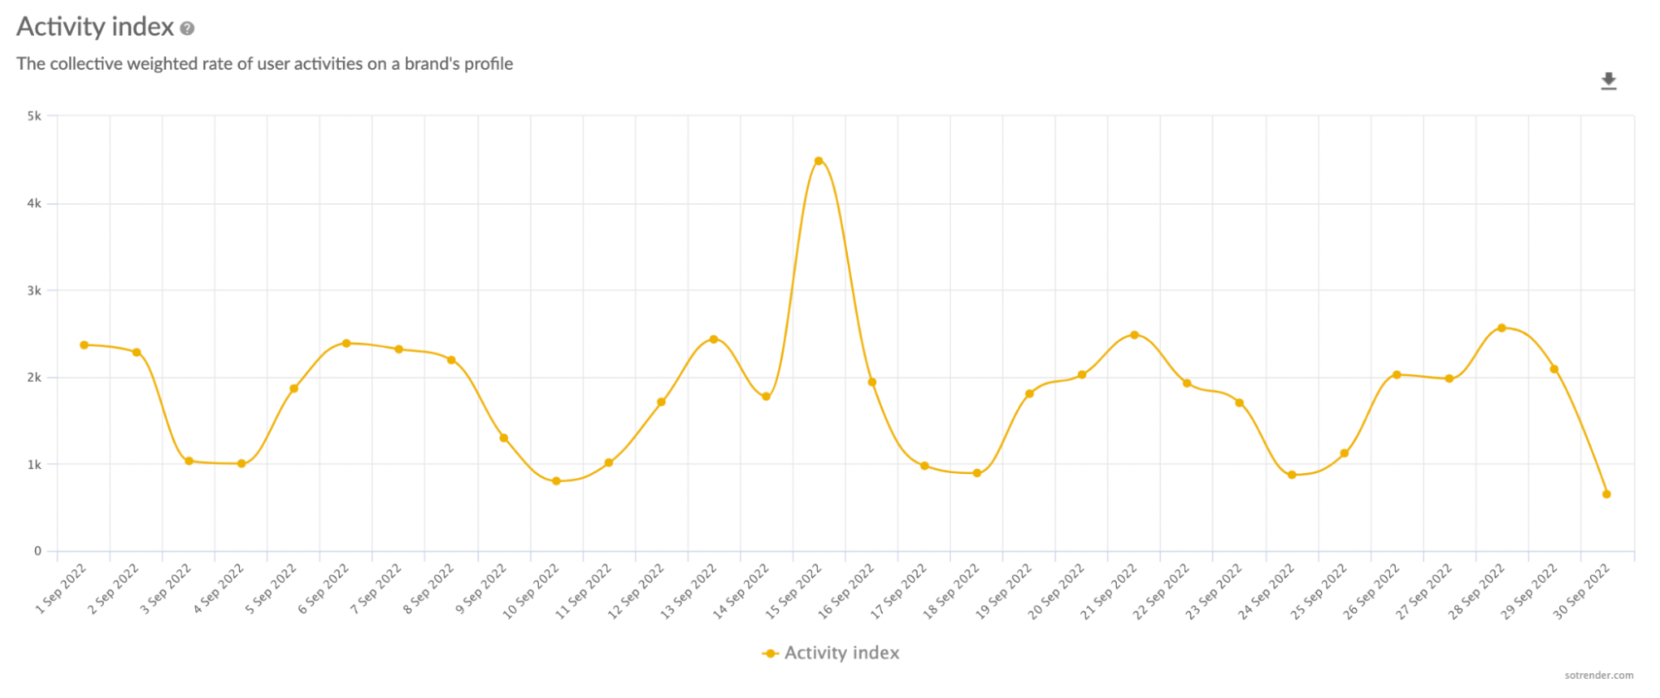The width and height of the screenshot is (1660, 698).
Task: Click the 10 Sep 2022 data point
Action: click(556, 481)
